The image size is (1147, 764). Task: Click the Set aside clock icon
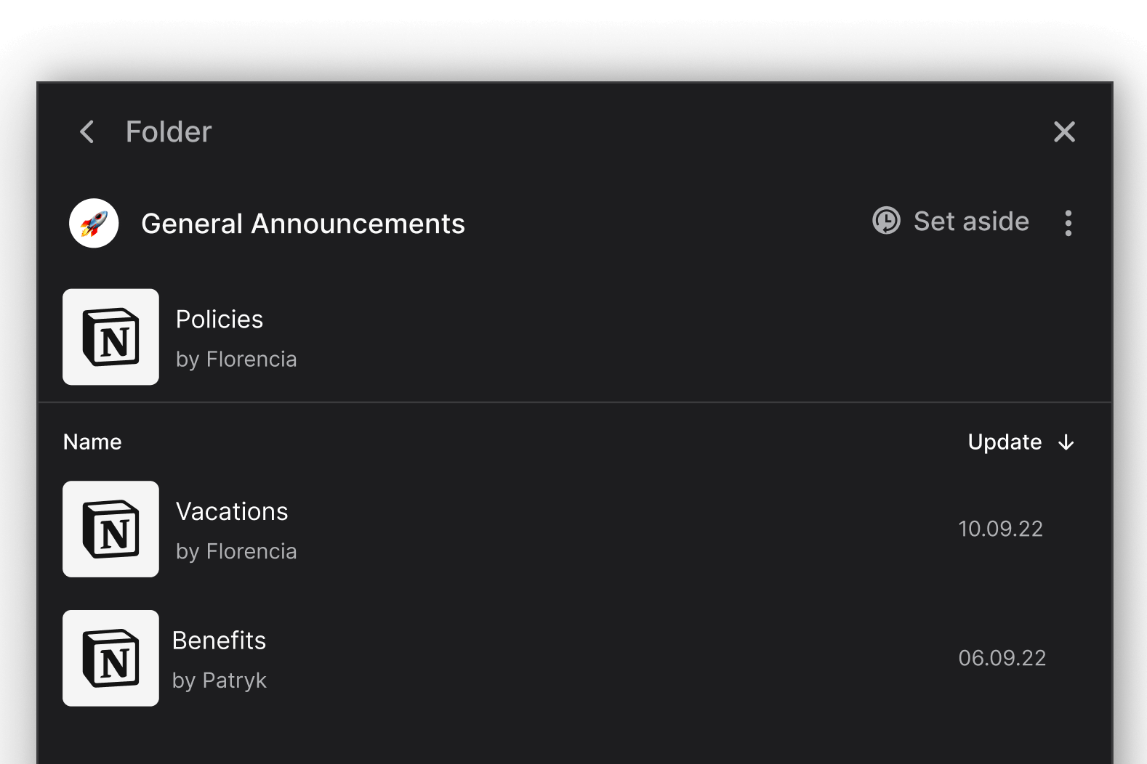click(887, 222)
